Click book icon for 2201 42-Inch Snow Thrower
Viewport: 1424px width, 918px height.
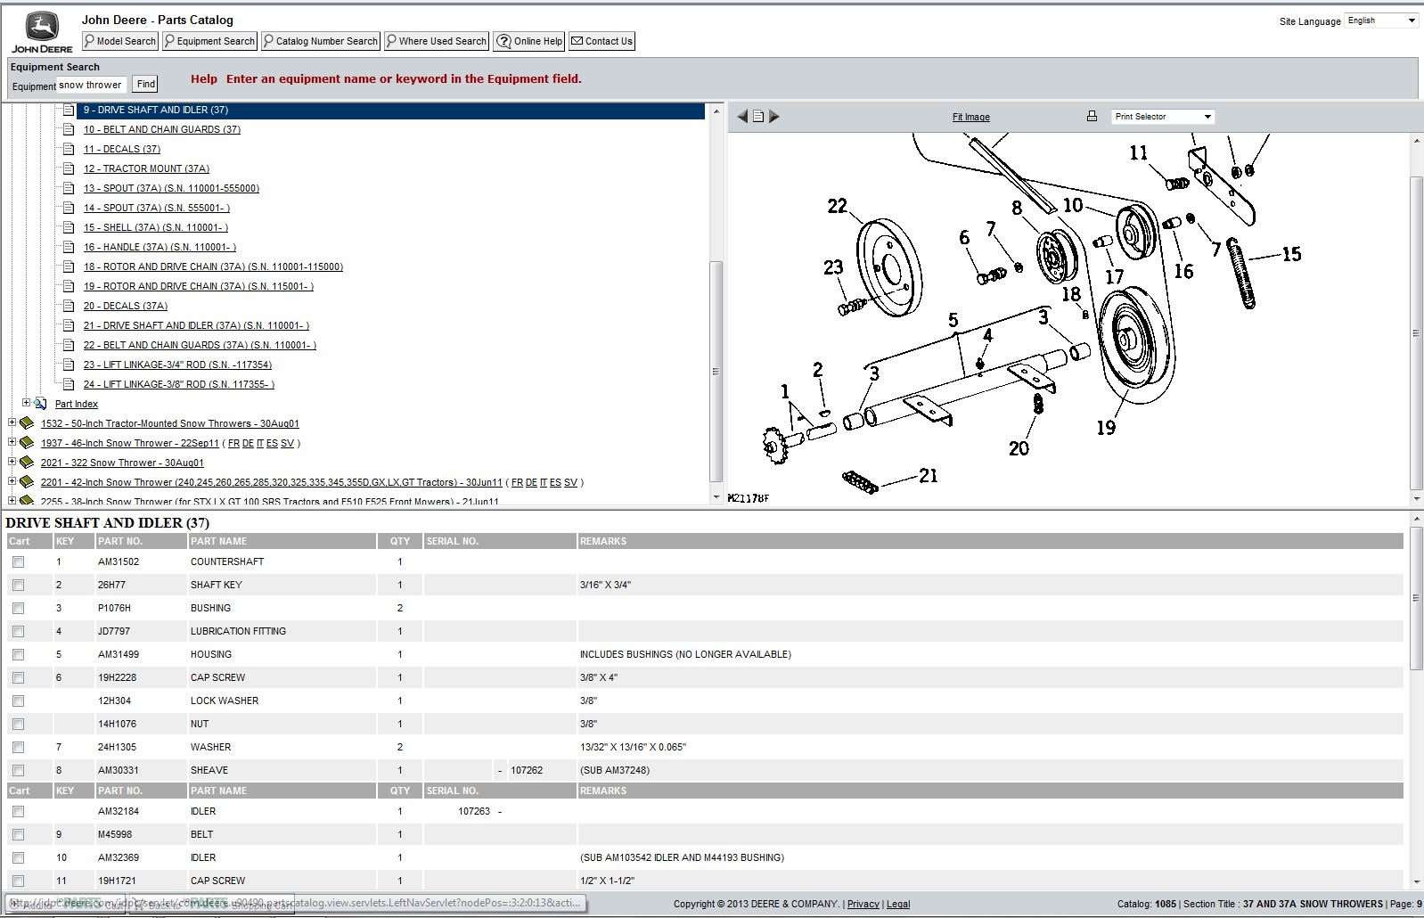tap(26, 482)
